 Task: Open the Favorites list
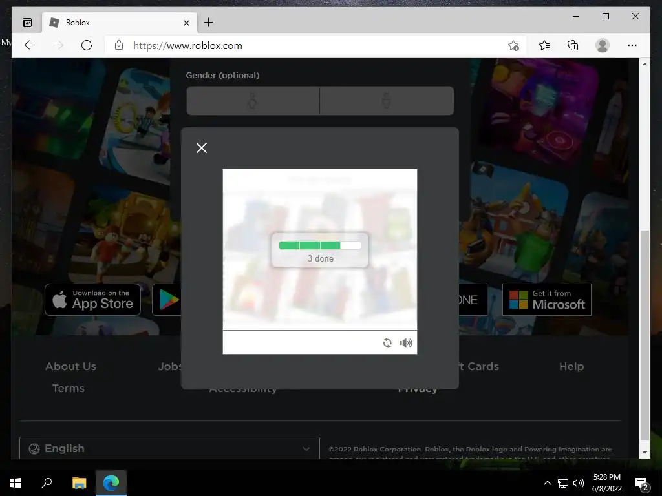[x=544, y=45]
